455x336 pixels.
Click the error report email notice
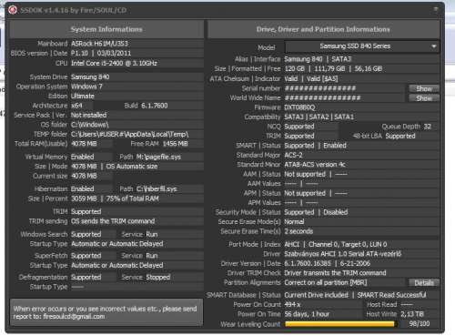click(x=106, y=312)
